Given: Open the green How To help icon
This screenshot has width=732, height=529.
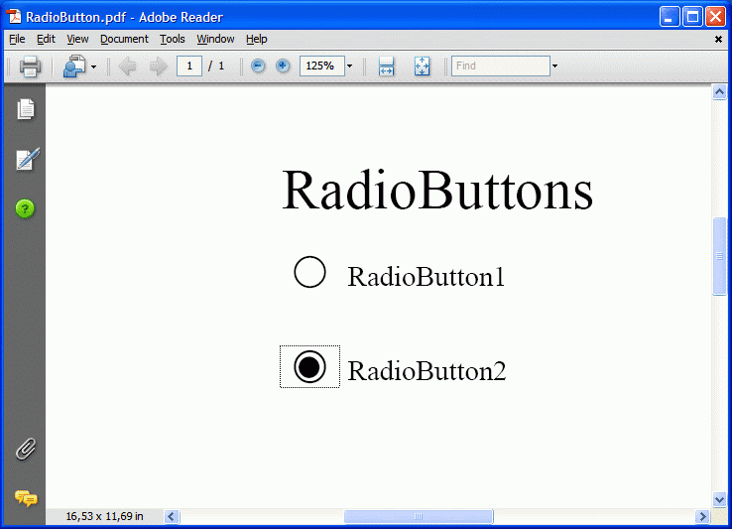Looking at the screenshot, I should [25, 208].
